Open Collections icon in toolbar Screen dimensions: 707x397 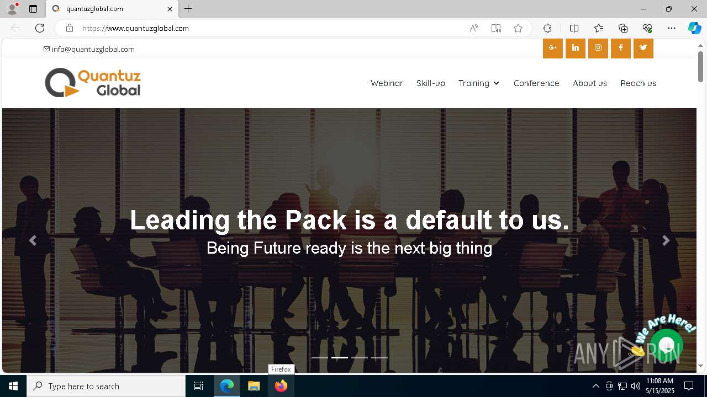623,28
